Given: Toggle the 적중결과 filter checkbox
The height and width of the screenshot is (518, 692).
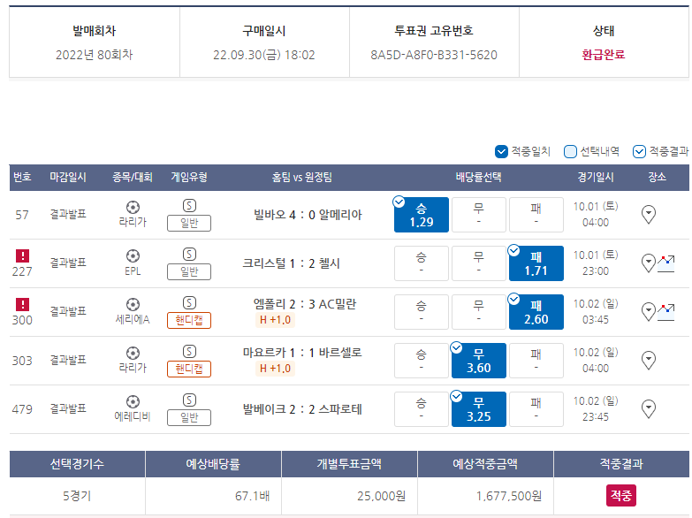Looking at the screenshot, I should pos(639,151).
